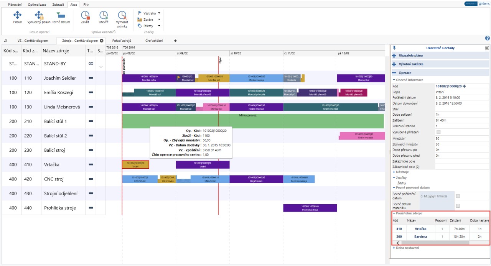This screenshot has height=266, width=491.
Task: Open the Etikety dropdown arrow
Action: pyautogui.click(x=159, y=26)
